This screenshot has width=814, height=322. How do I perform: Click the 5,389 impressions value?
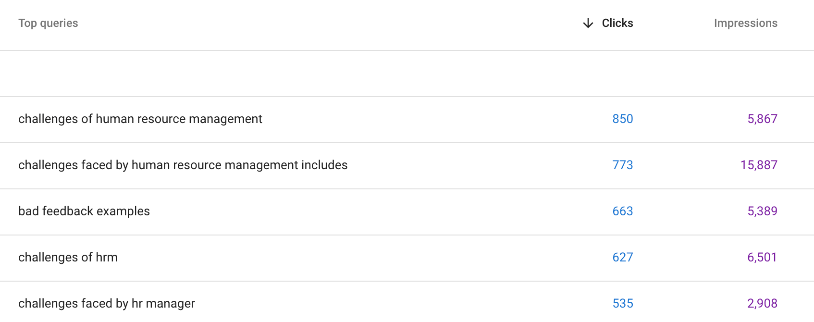[x=763, y=211]
